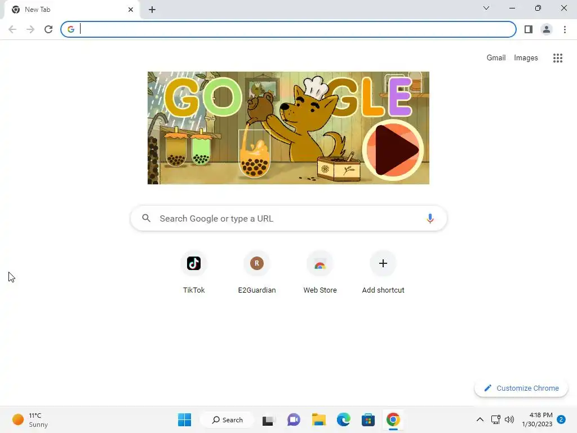
Task: Show hidden system tray icons
Action: (480, 419)
